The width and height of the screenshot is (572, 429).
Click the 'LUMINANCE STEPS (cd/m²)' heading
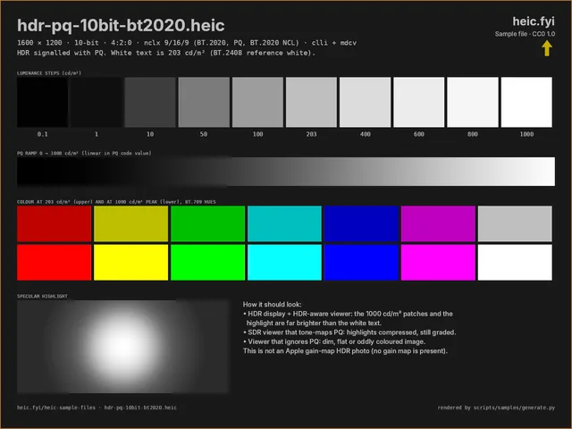click(x=49, y=73)
